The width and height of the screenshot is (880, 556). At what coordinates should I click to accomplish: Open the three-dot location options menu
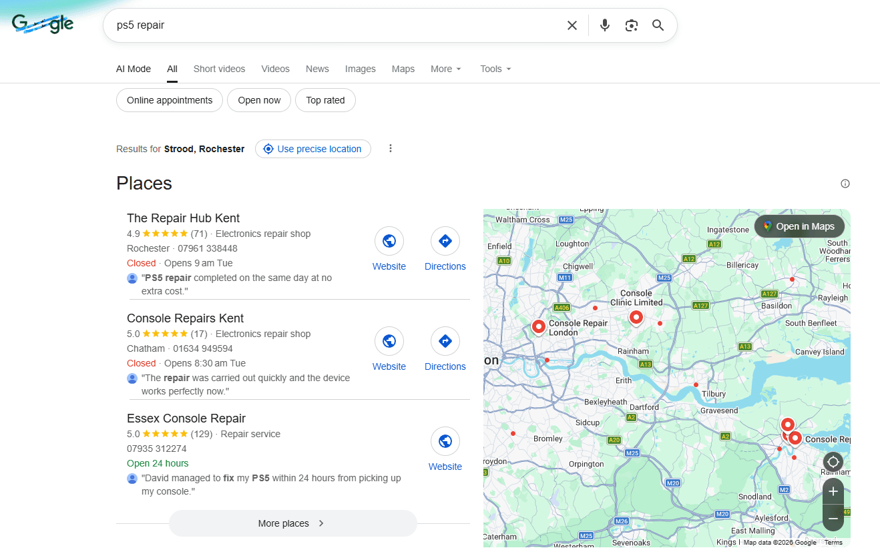391,149
